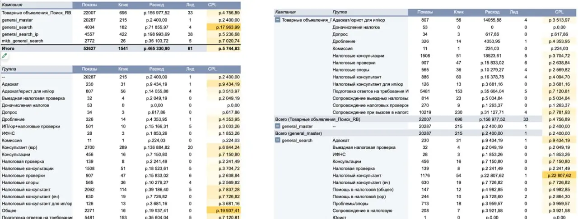Viewport: 578px width, 219px height.
Task: Click the Показы header of the left group table
Action: [x=89, y=69]
